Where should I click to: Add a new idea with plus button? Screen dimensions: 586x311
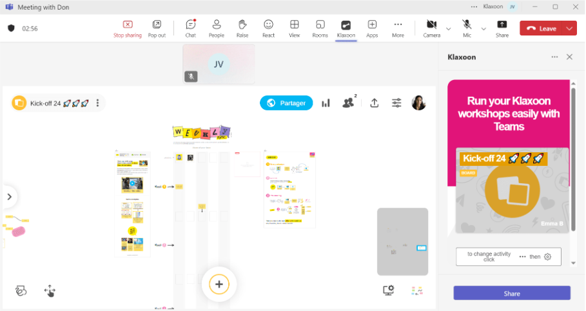click(219, 284)
